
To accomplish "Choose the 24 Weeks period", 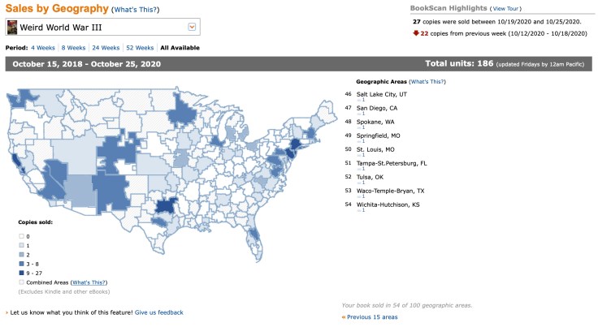I will pyautogui.click(x=107, y=48).
